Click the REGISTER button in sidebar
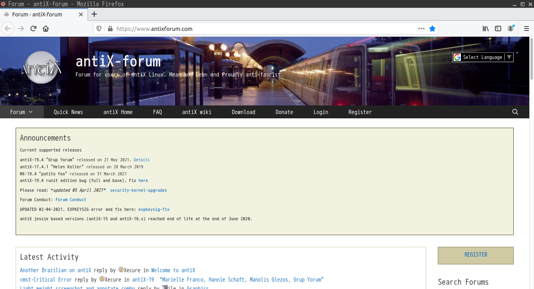The width and height of the screenshot is (534, 289). [476, 255]
